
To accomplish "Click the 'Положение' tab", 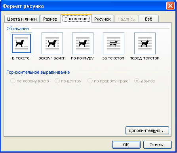I will coord(76,19).
